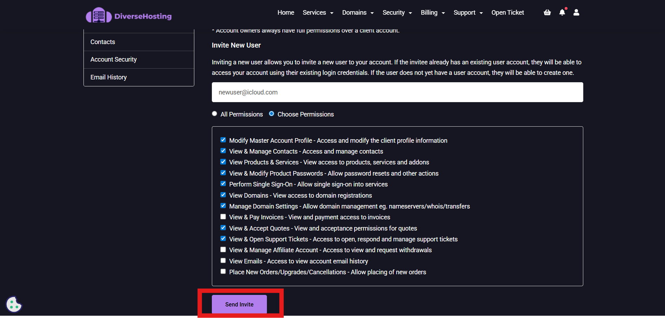Open Account Security in the sidebar
The width and height of the screenshot is (665, 318).
[114, 59]
